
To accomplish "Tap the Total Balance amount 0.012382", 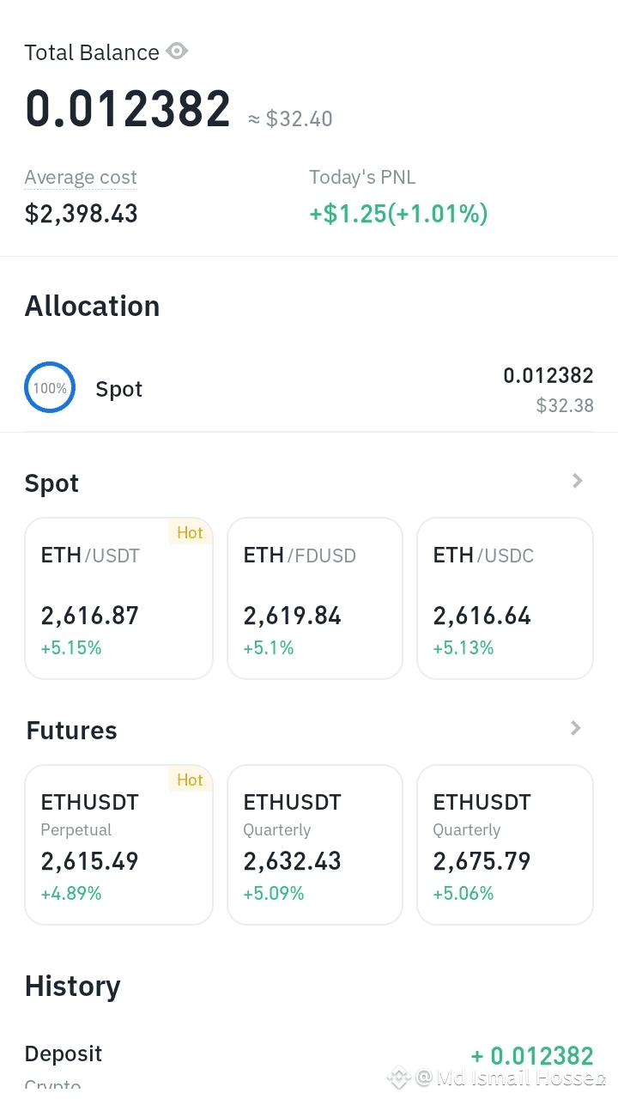I will coord(128,109).
